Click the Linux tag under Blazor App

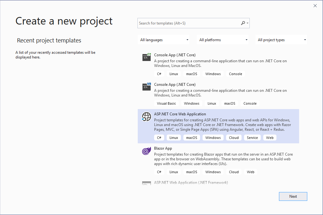(x=174, y=172)
